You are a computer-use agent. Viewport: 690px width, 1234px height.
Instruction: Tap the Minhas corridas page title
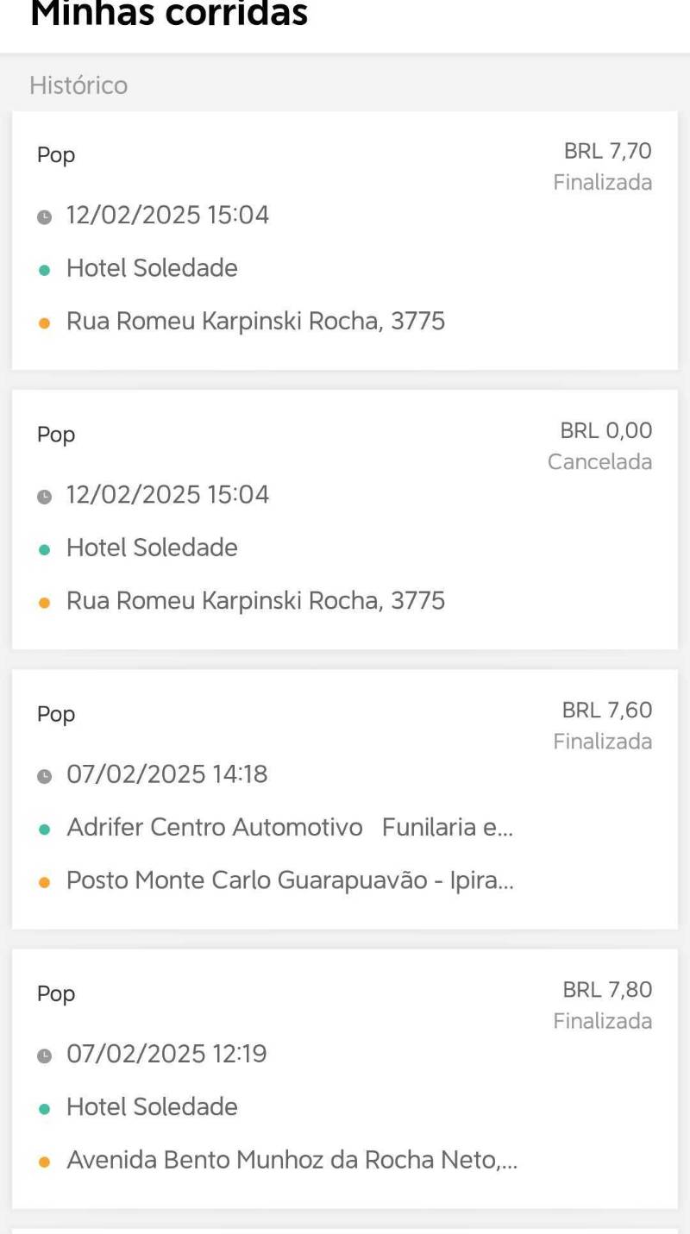pyautogui.click(x=169, y=15)
